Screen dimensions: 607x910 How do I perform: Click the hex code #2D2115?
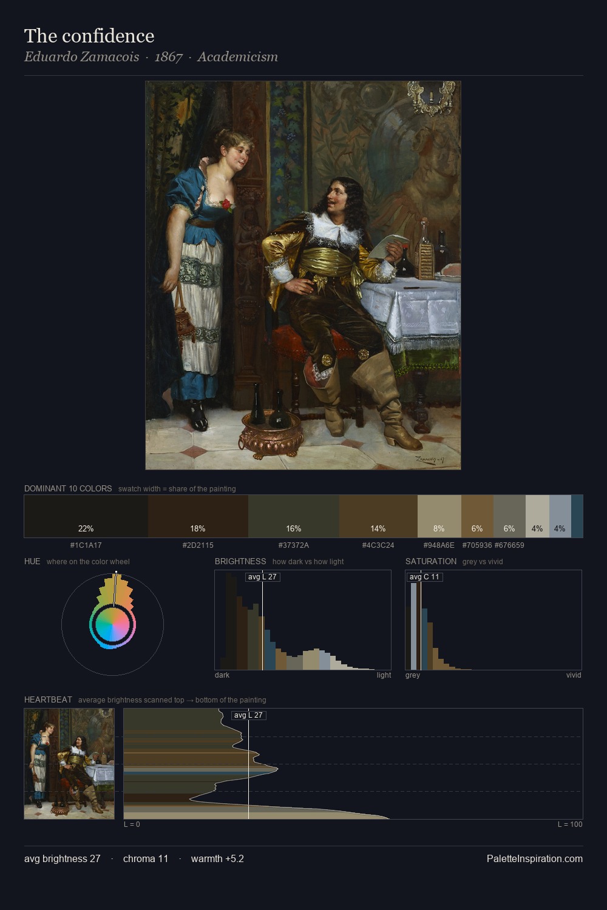(198, 545)
